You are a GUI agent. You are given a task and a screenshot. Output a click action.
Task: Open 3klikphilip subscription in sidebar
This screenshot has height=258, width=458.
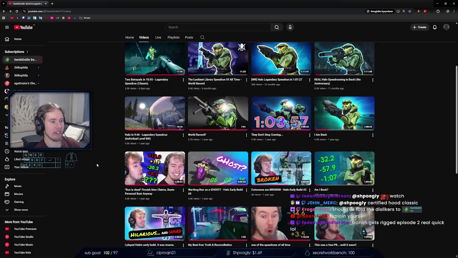[x=23, y=75]
